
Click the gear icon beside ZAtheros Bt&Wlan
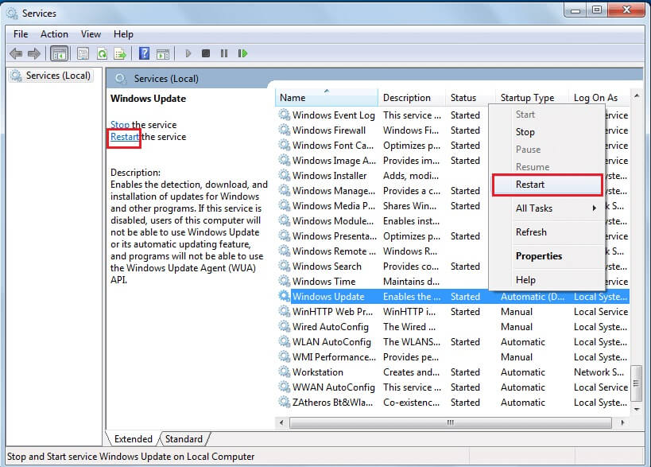(285, 403)
